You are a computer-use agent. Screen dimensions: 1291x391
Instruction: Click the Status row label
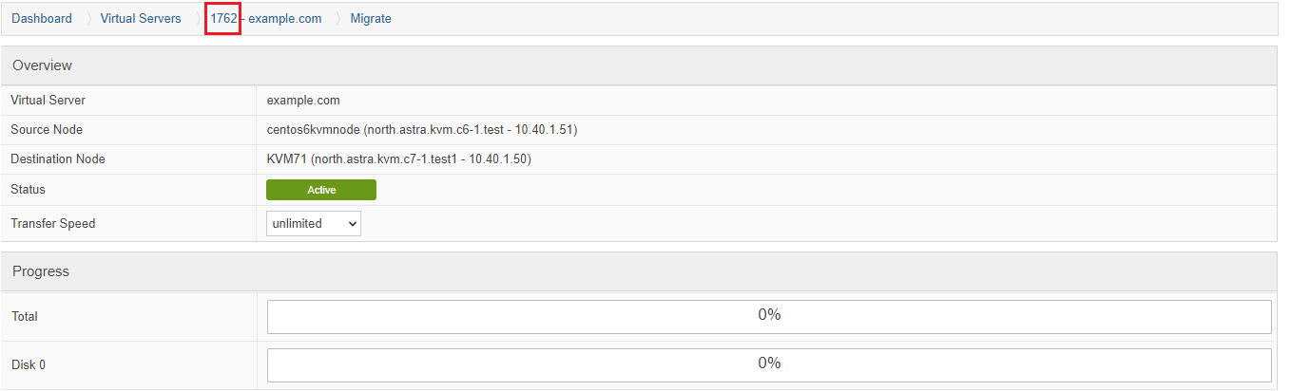pyautogui.click(x=28, y=189)
